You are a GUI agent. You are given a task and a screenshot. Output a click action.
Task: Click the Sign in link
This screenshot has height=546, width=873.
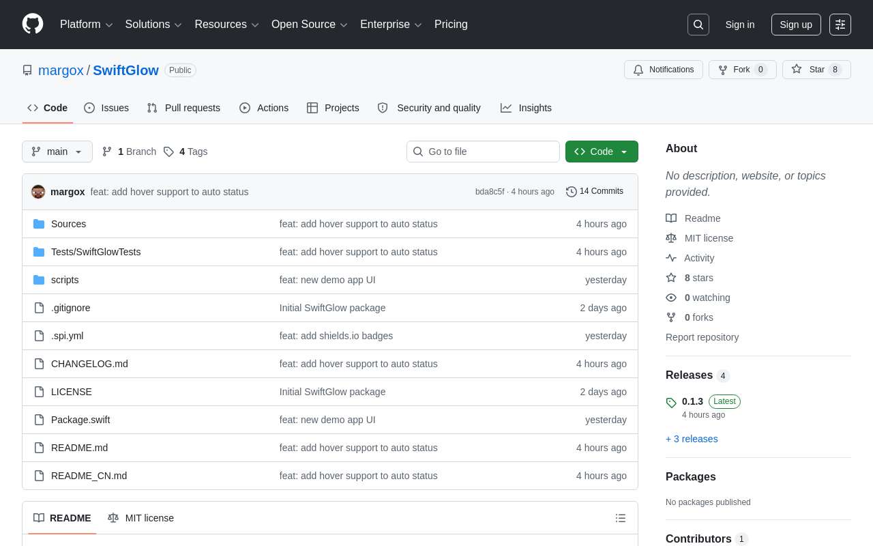740,25
